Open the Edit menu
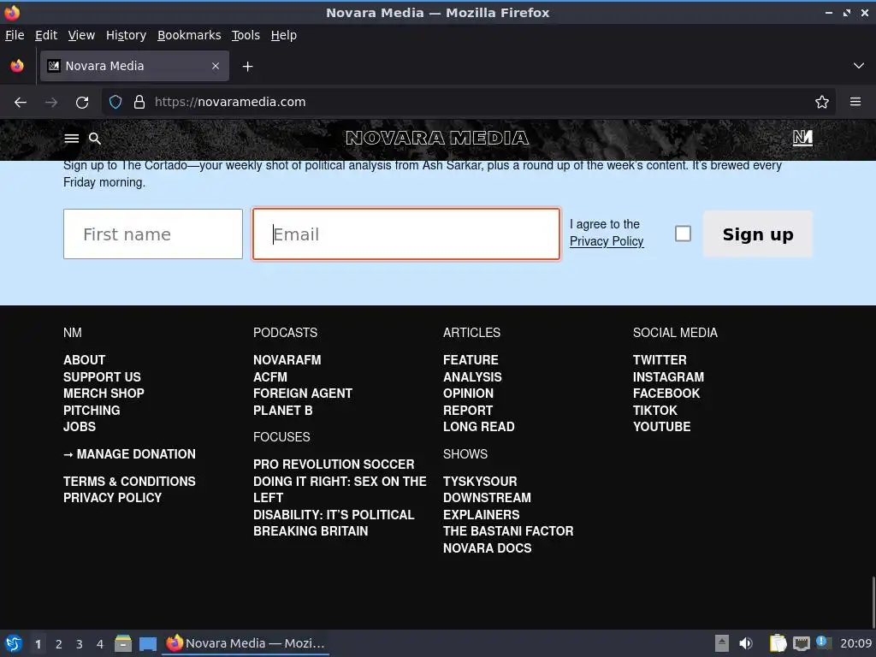 (x=46, y=35)
